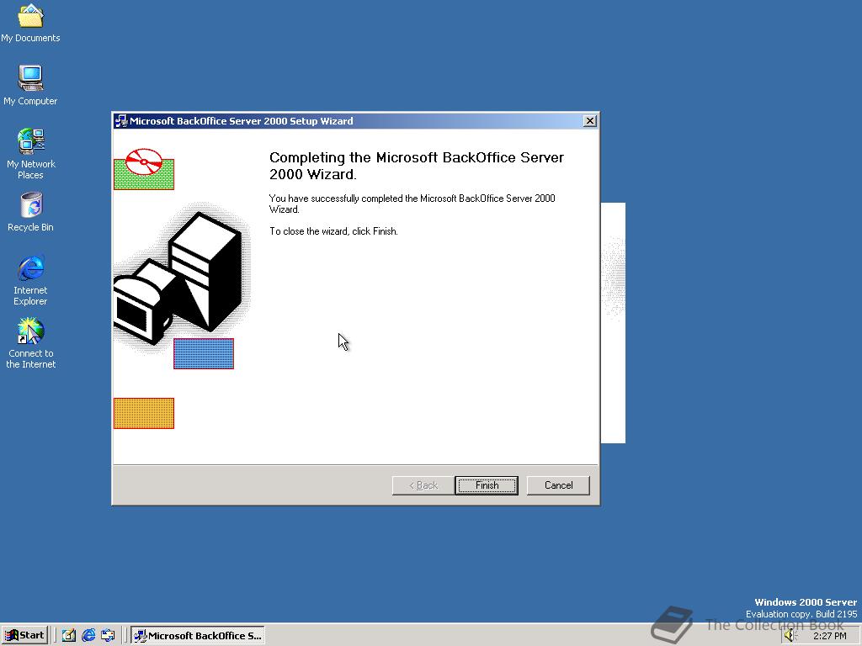Click Microsoft BackOffice taskbar button
862x646 pixels.
(x=198, y=636)
